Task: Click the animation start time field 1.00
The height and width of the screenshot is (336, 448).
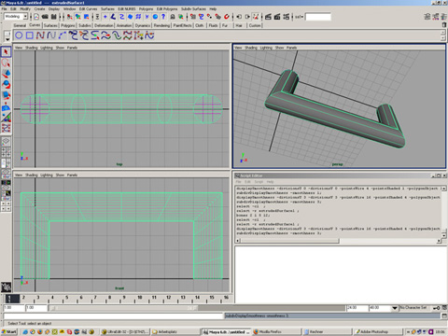Action: (14, 308)
